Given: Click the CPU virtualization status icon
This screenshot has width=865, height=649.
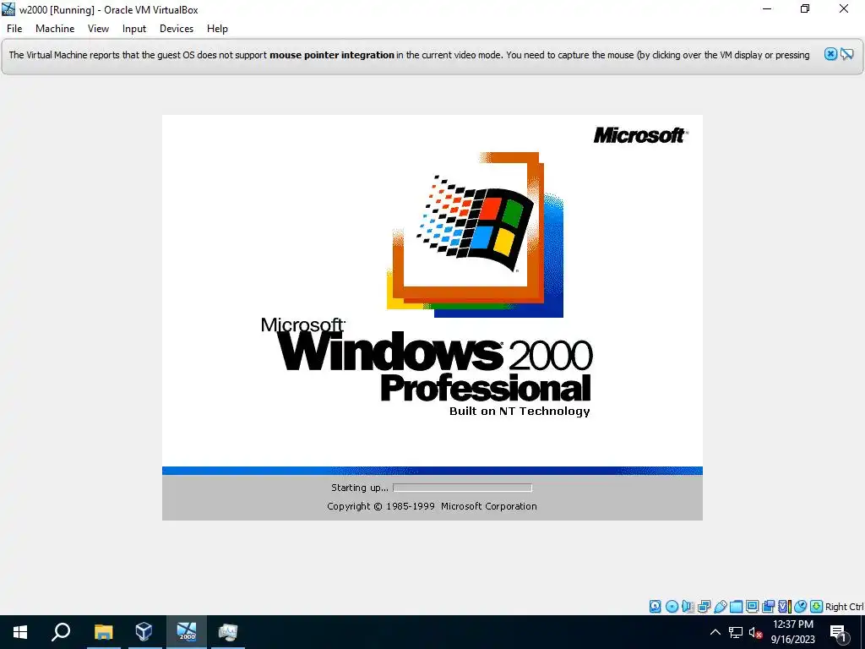Looking at the screenshot, I should [x=785, y=607].
